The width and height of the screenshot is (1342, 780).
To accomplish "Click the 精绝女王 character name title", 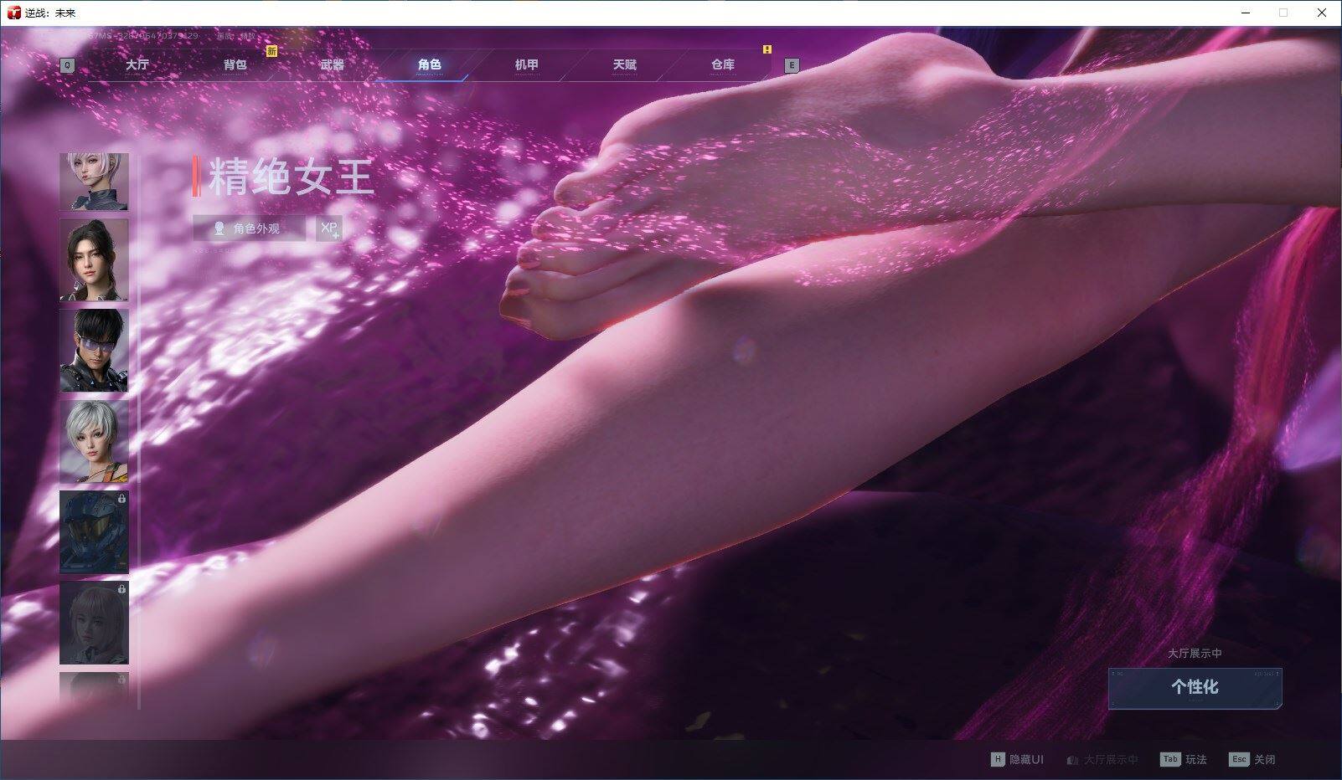I will pos(291,177).
